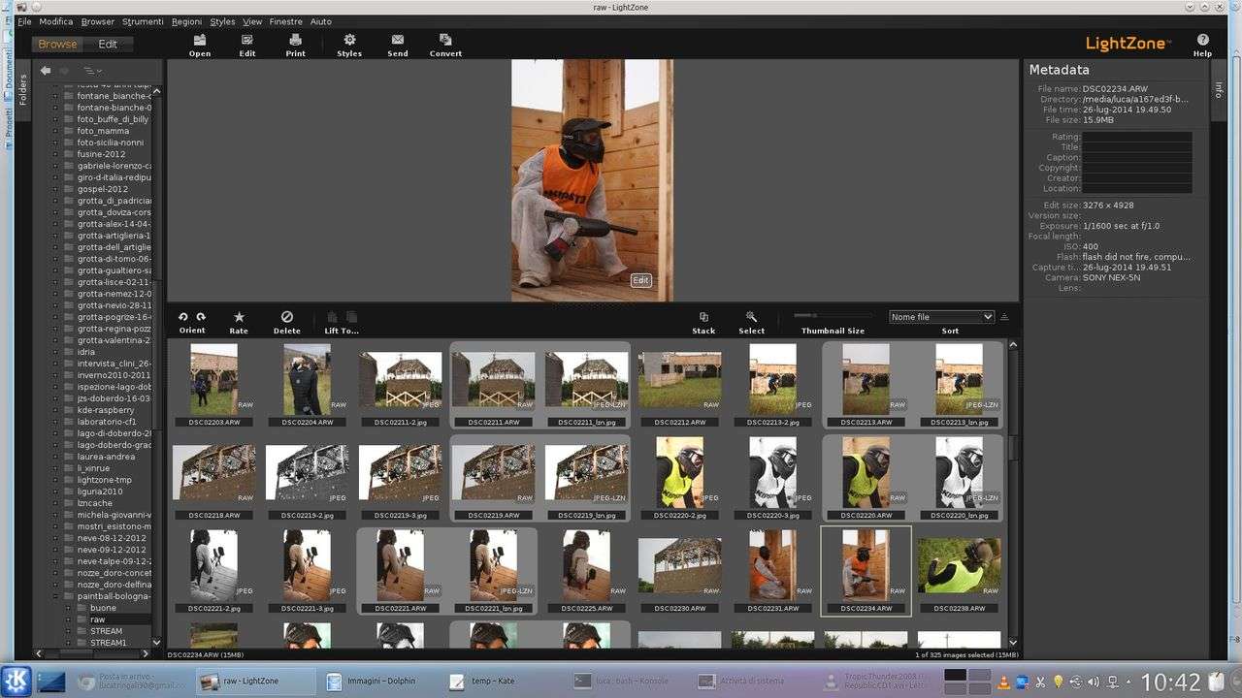Open the Styles gear icon
The image size is (1242, 698).
click(349, 40)
